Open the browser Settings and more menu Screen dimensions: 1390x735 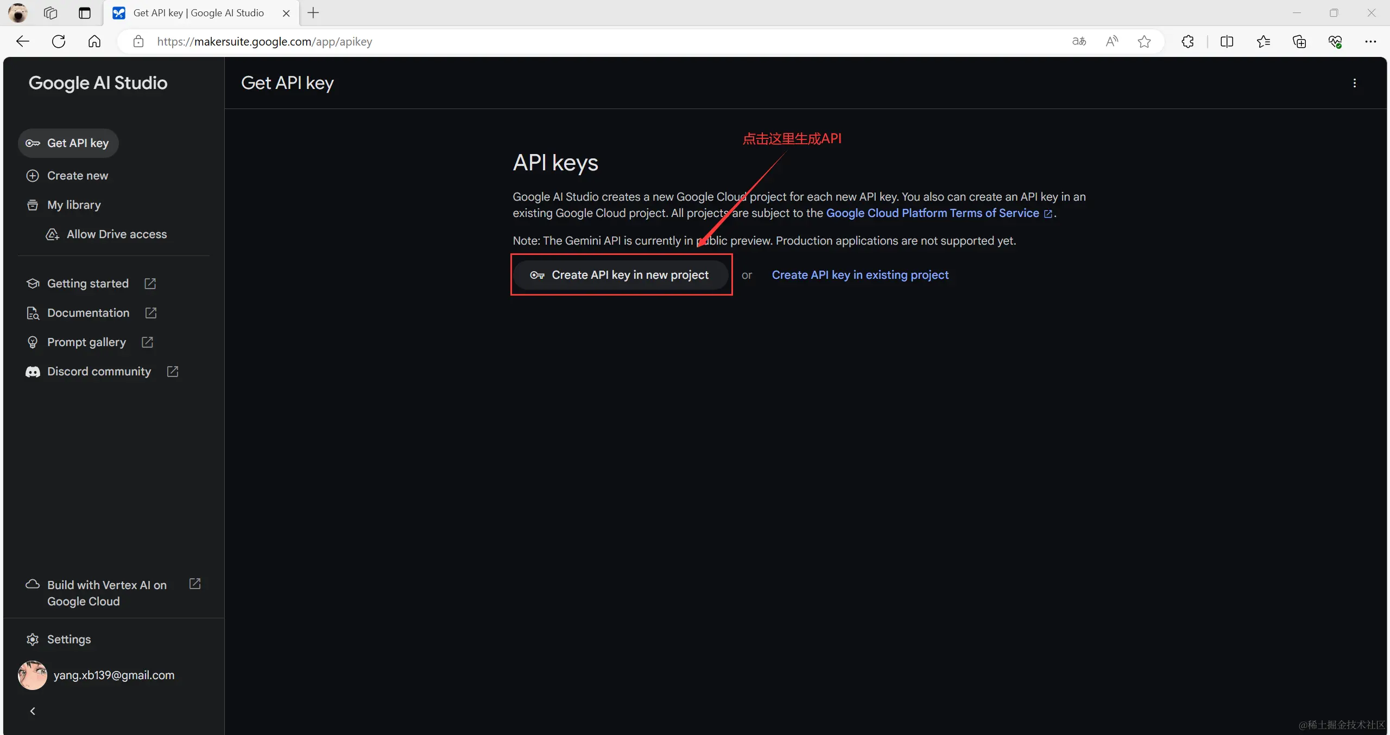1370,42
